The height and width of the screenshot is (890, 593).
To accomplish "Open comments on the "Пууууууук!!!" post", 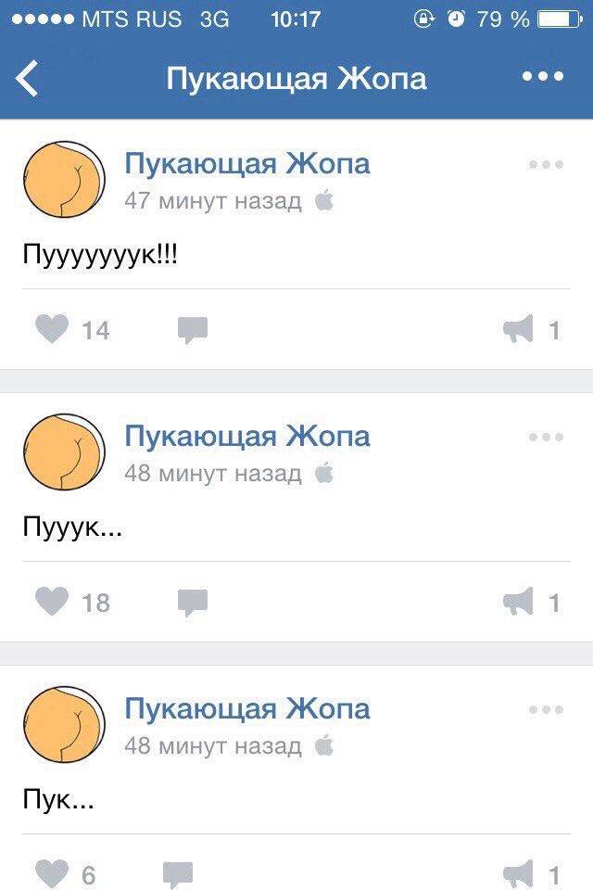I will (193, 331).
